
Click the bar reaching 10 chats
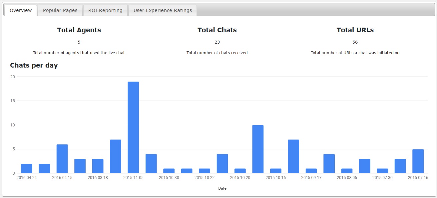[x=258, y=149]
